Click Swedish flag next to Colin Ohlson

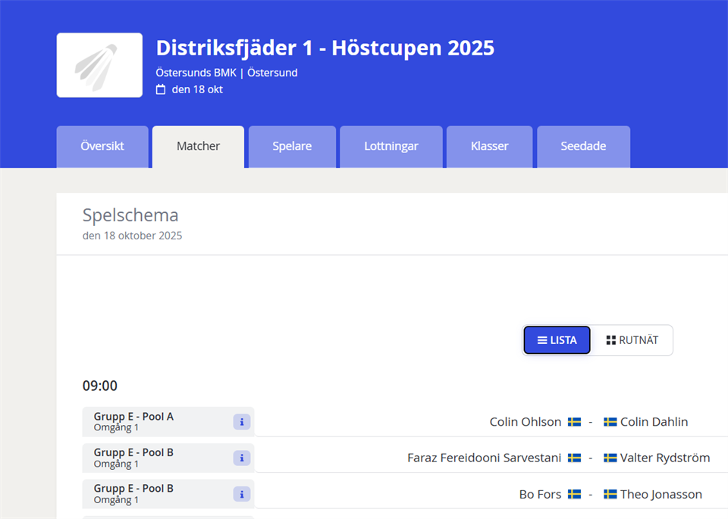click(x=574, y=422)
